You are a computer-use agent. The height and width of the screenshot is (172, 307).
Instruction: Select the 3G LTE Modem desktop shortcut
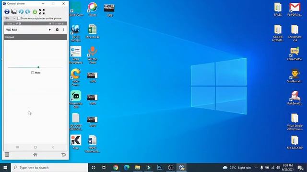tap(76, 33)
